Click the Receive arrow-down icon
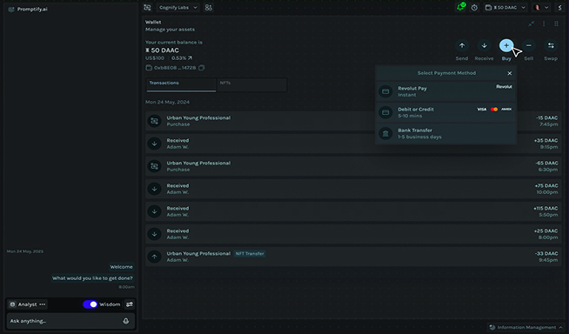This screenshot has width=569, height=334. pos(484,46)
